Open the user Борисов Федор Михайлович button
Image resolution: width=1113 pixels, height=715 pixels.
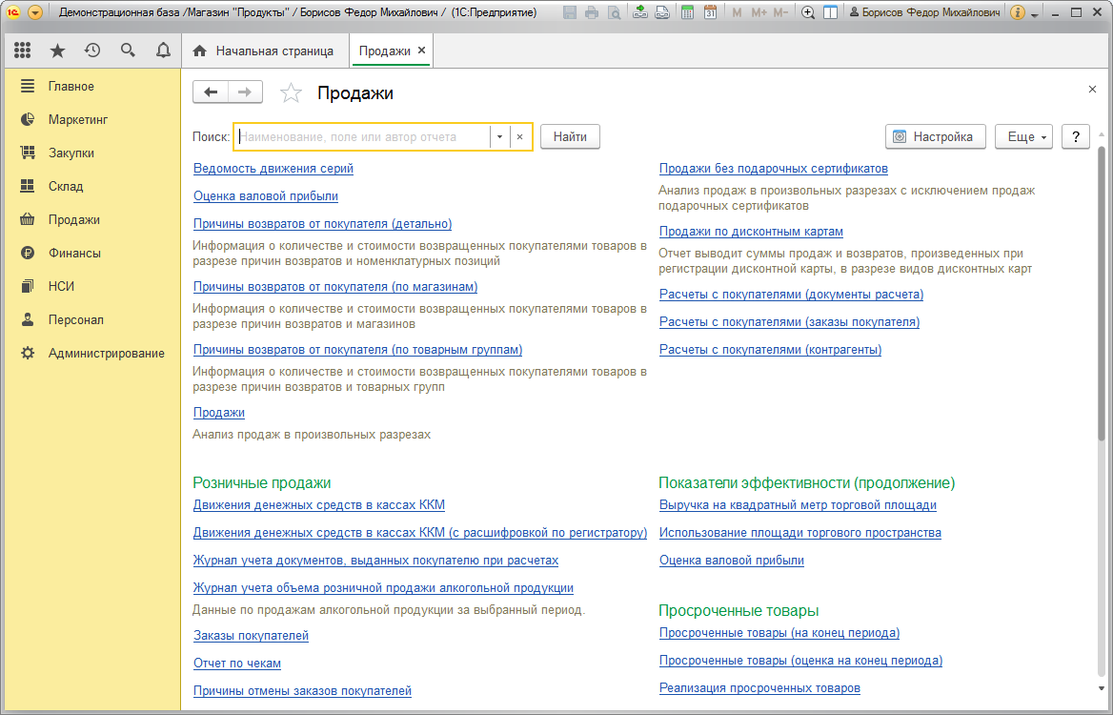click(x=925, y=12)
